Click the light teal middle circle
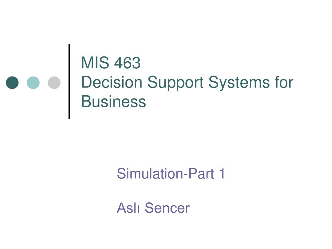Image resolution: width=332 pixels, height=249 pixels. point(33,83)
